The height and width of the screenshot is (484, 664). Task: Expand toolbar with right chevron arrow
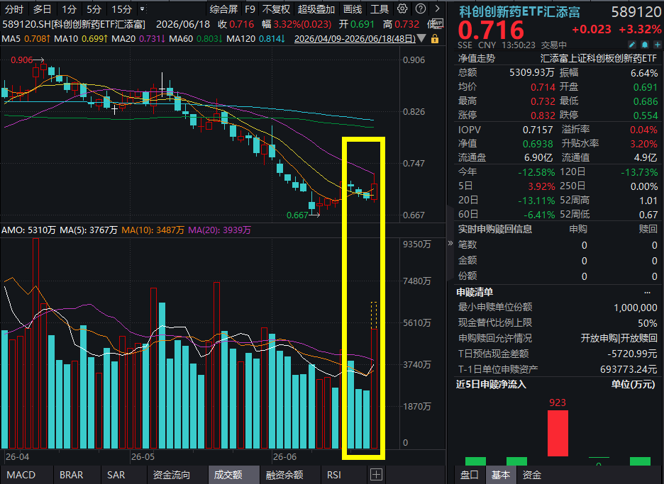(x=438, y=9)
